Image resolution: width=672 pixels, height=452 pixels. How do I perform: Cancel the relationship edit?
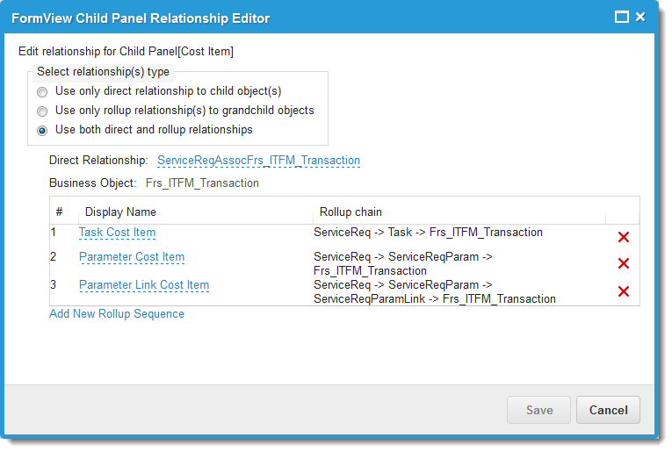click(608, 410)
